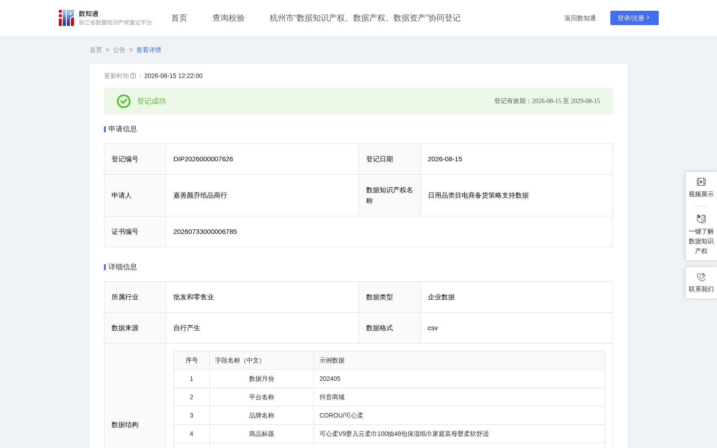The height and width of the screenshot is (448, 717).
Task: Open the 查询校验 nav item
Action: tap(229, 18)
